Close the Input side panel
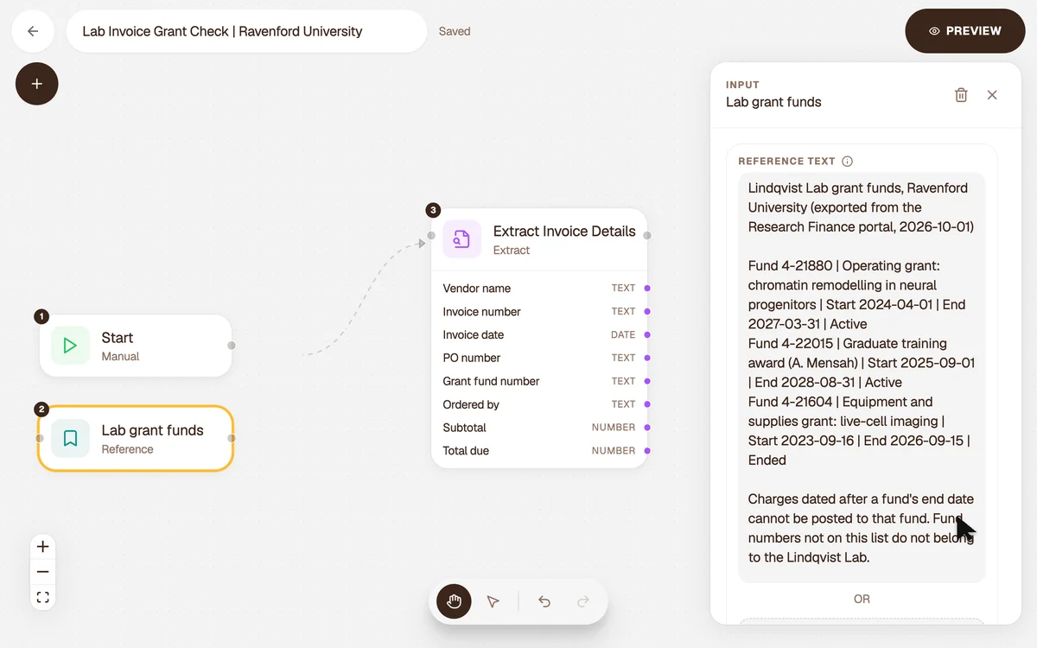Viewport: 1037px width, 648px height. pos(992,95)
